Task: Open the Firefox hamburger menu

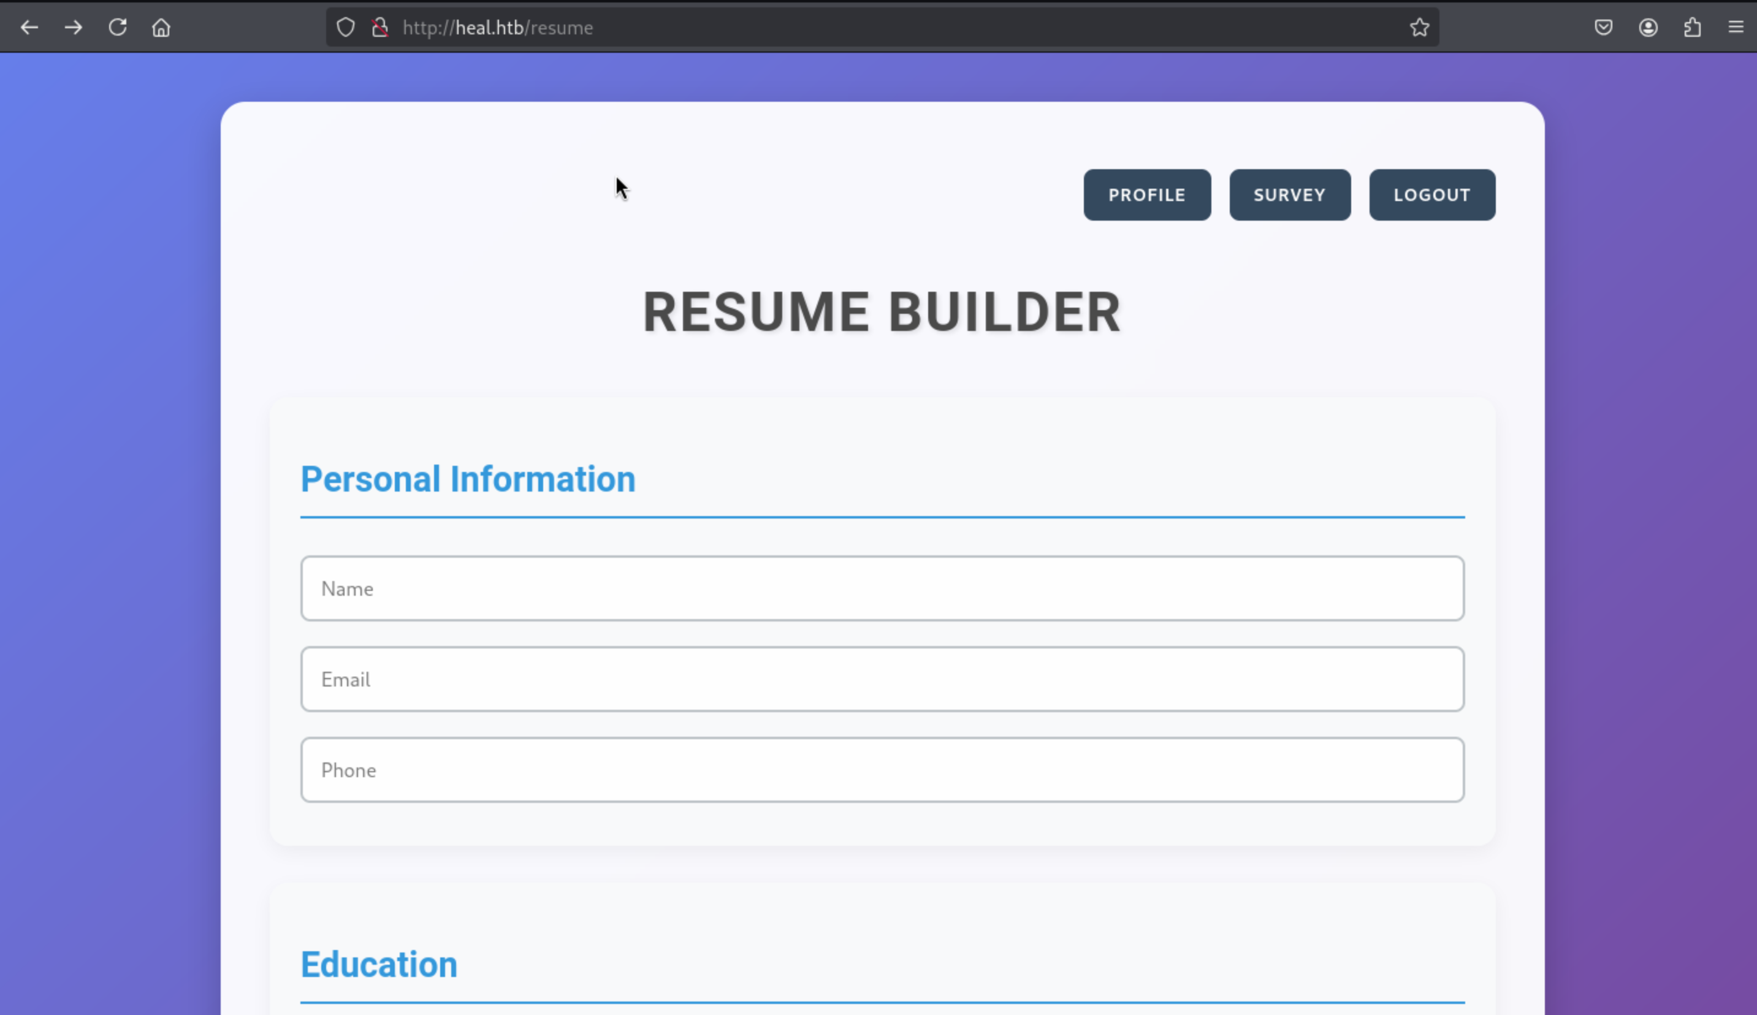Action: [x=1736, y=28]
